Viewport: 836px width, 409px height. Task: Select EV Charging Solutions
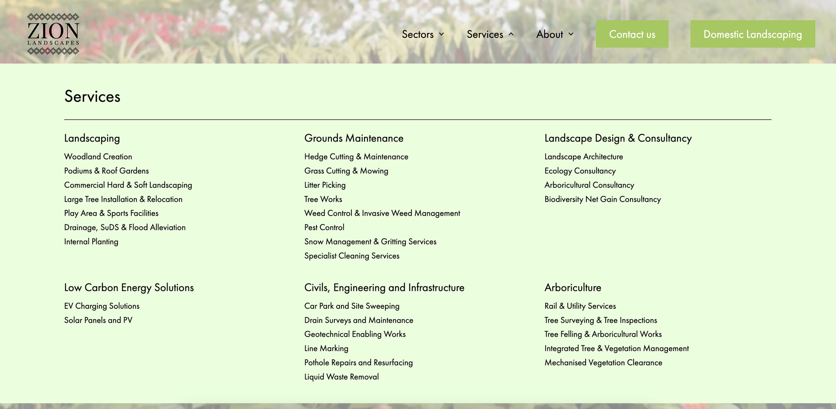(102, 306)
